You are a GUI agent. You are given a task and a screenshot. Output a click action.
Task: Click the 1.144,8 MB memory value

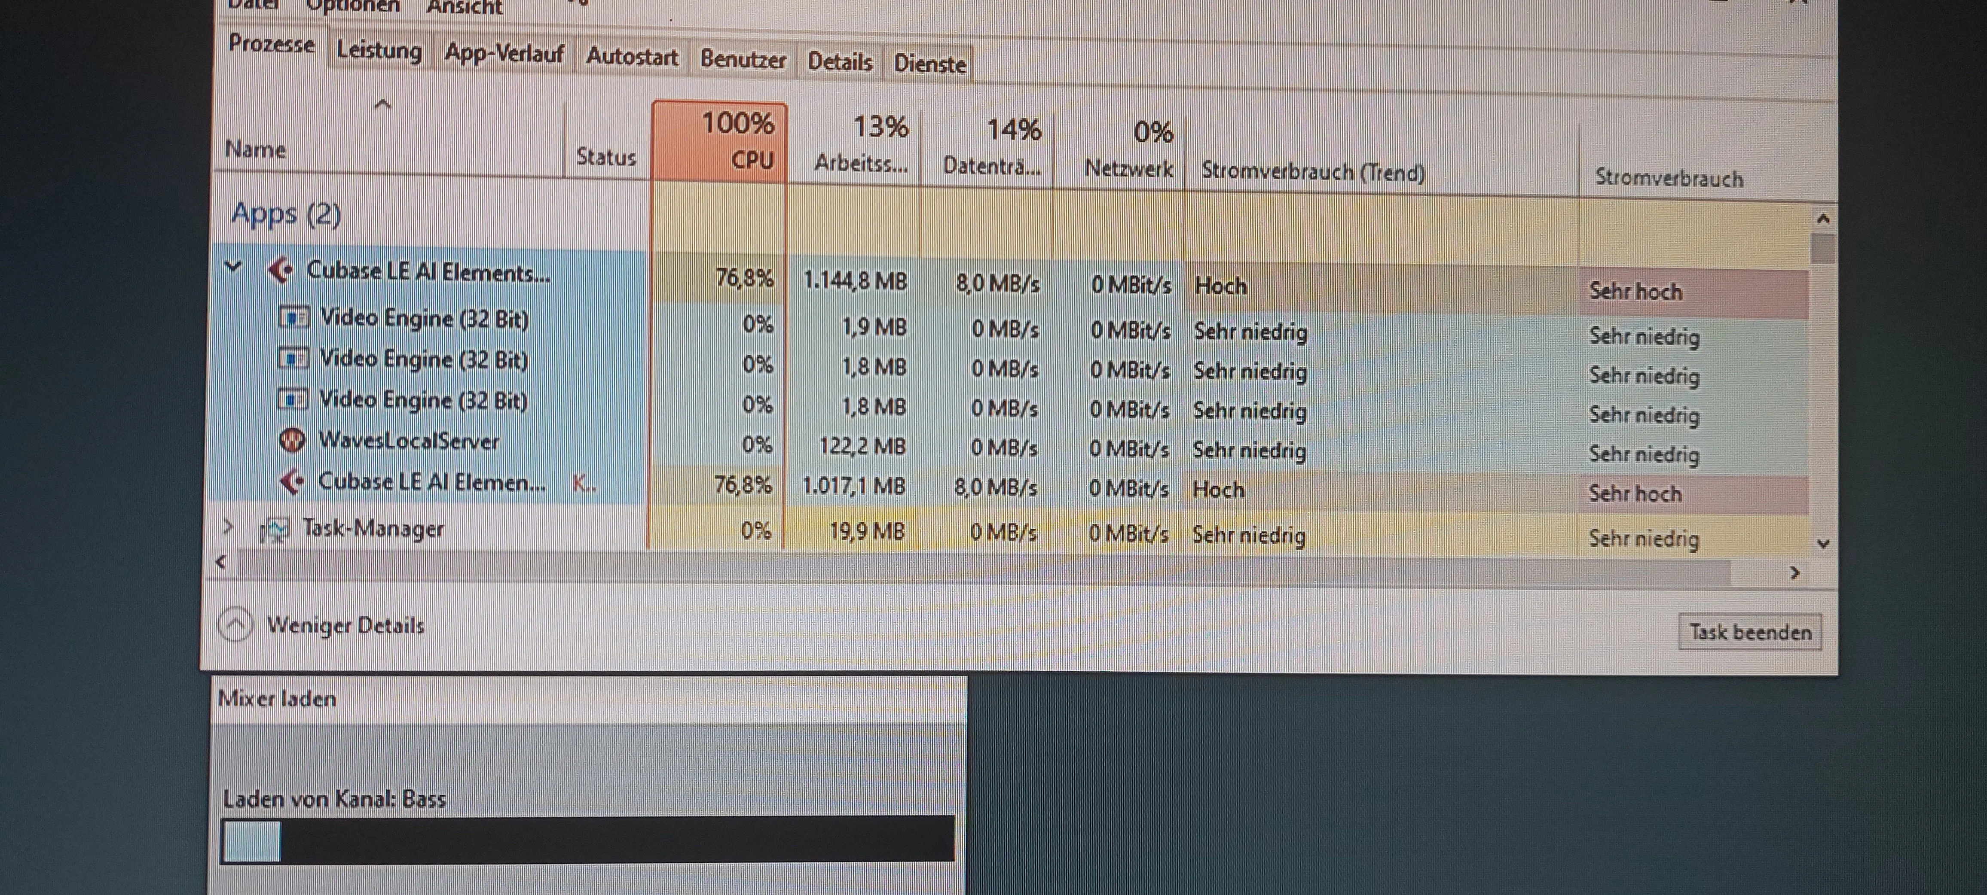(855, 280)
